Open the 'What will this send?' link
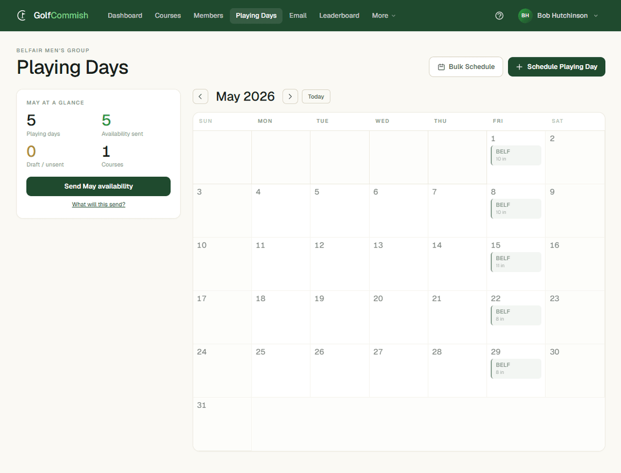This screenshot has height=473, width=621. 98,204
